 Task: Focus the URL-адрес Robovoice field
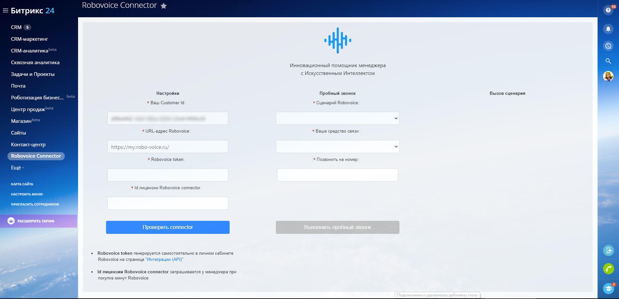pos(168,147)
